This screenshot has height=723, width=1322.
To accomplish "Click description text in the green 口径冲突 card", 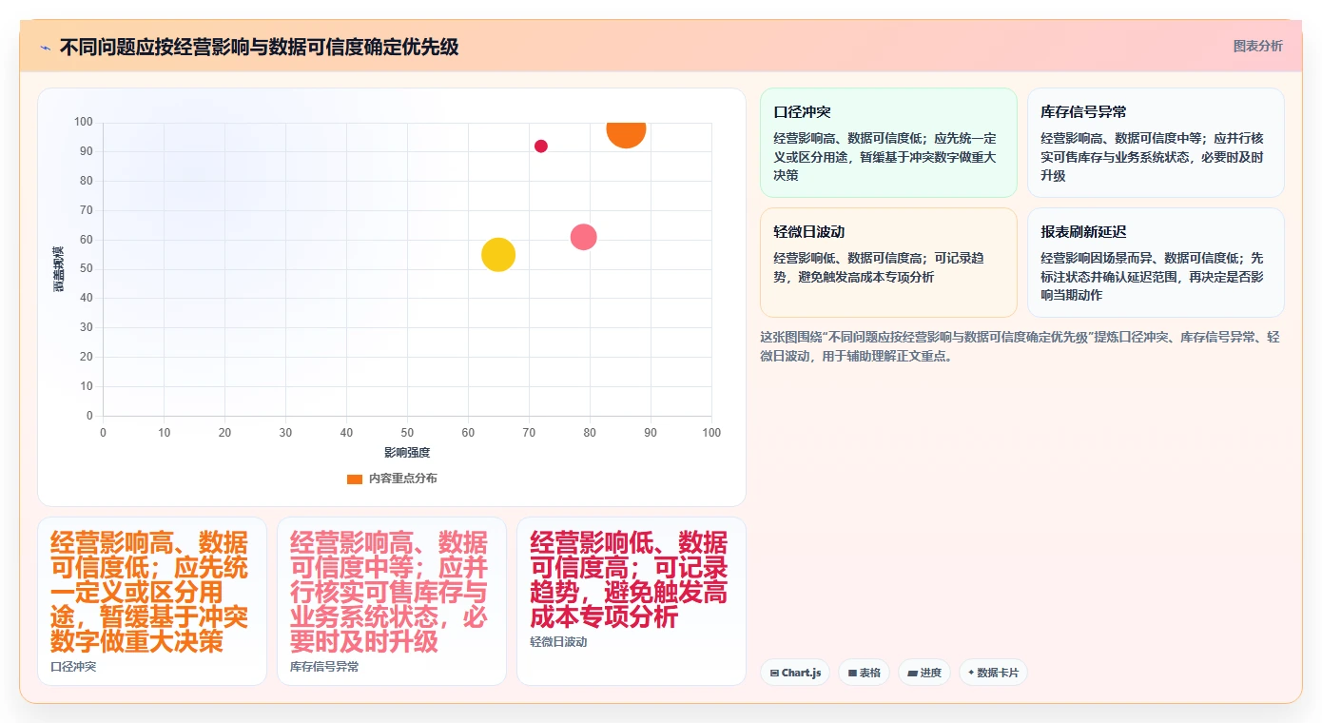I will [885, 157].
